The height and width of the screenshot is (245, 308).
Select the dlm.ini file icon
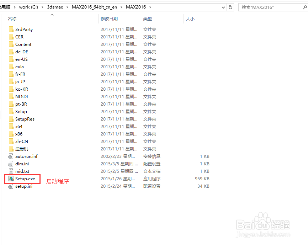(11, 164)
